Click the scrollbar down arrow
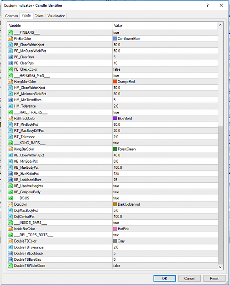The width and height of the screenshot is (230, 285). pyautogui.click(x=220, y=267)
